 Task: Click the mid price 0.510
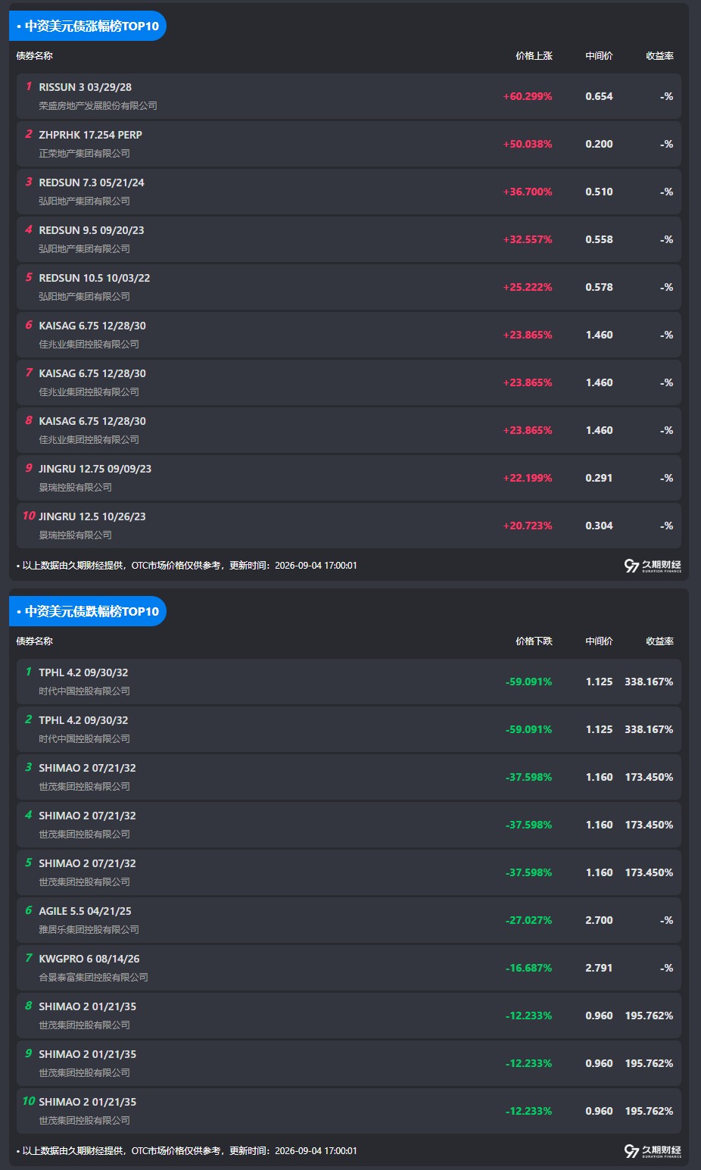[x=599, y=192]
